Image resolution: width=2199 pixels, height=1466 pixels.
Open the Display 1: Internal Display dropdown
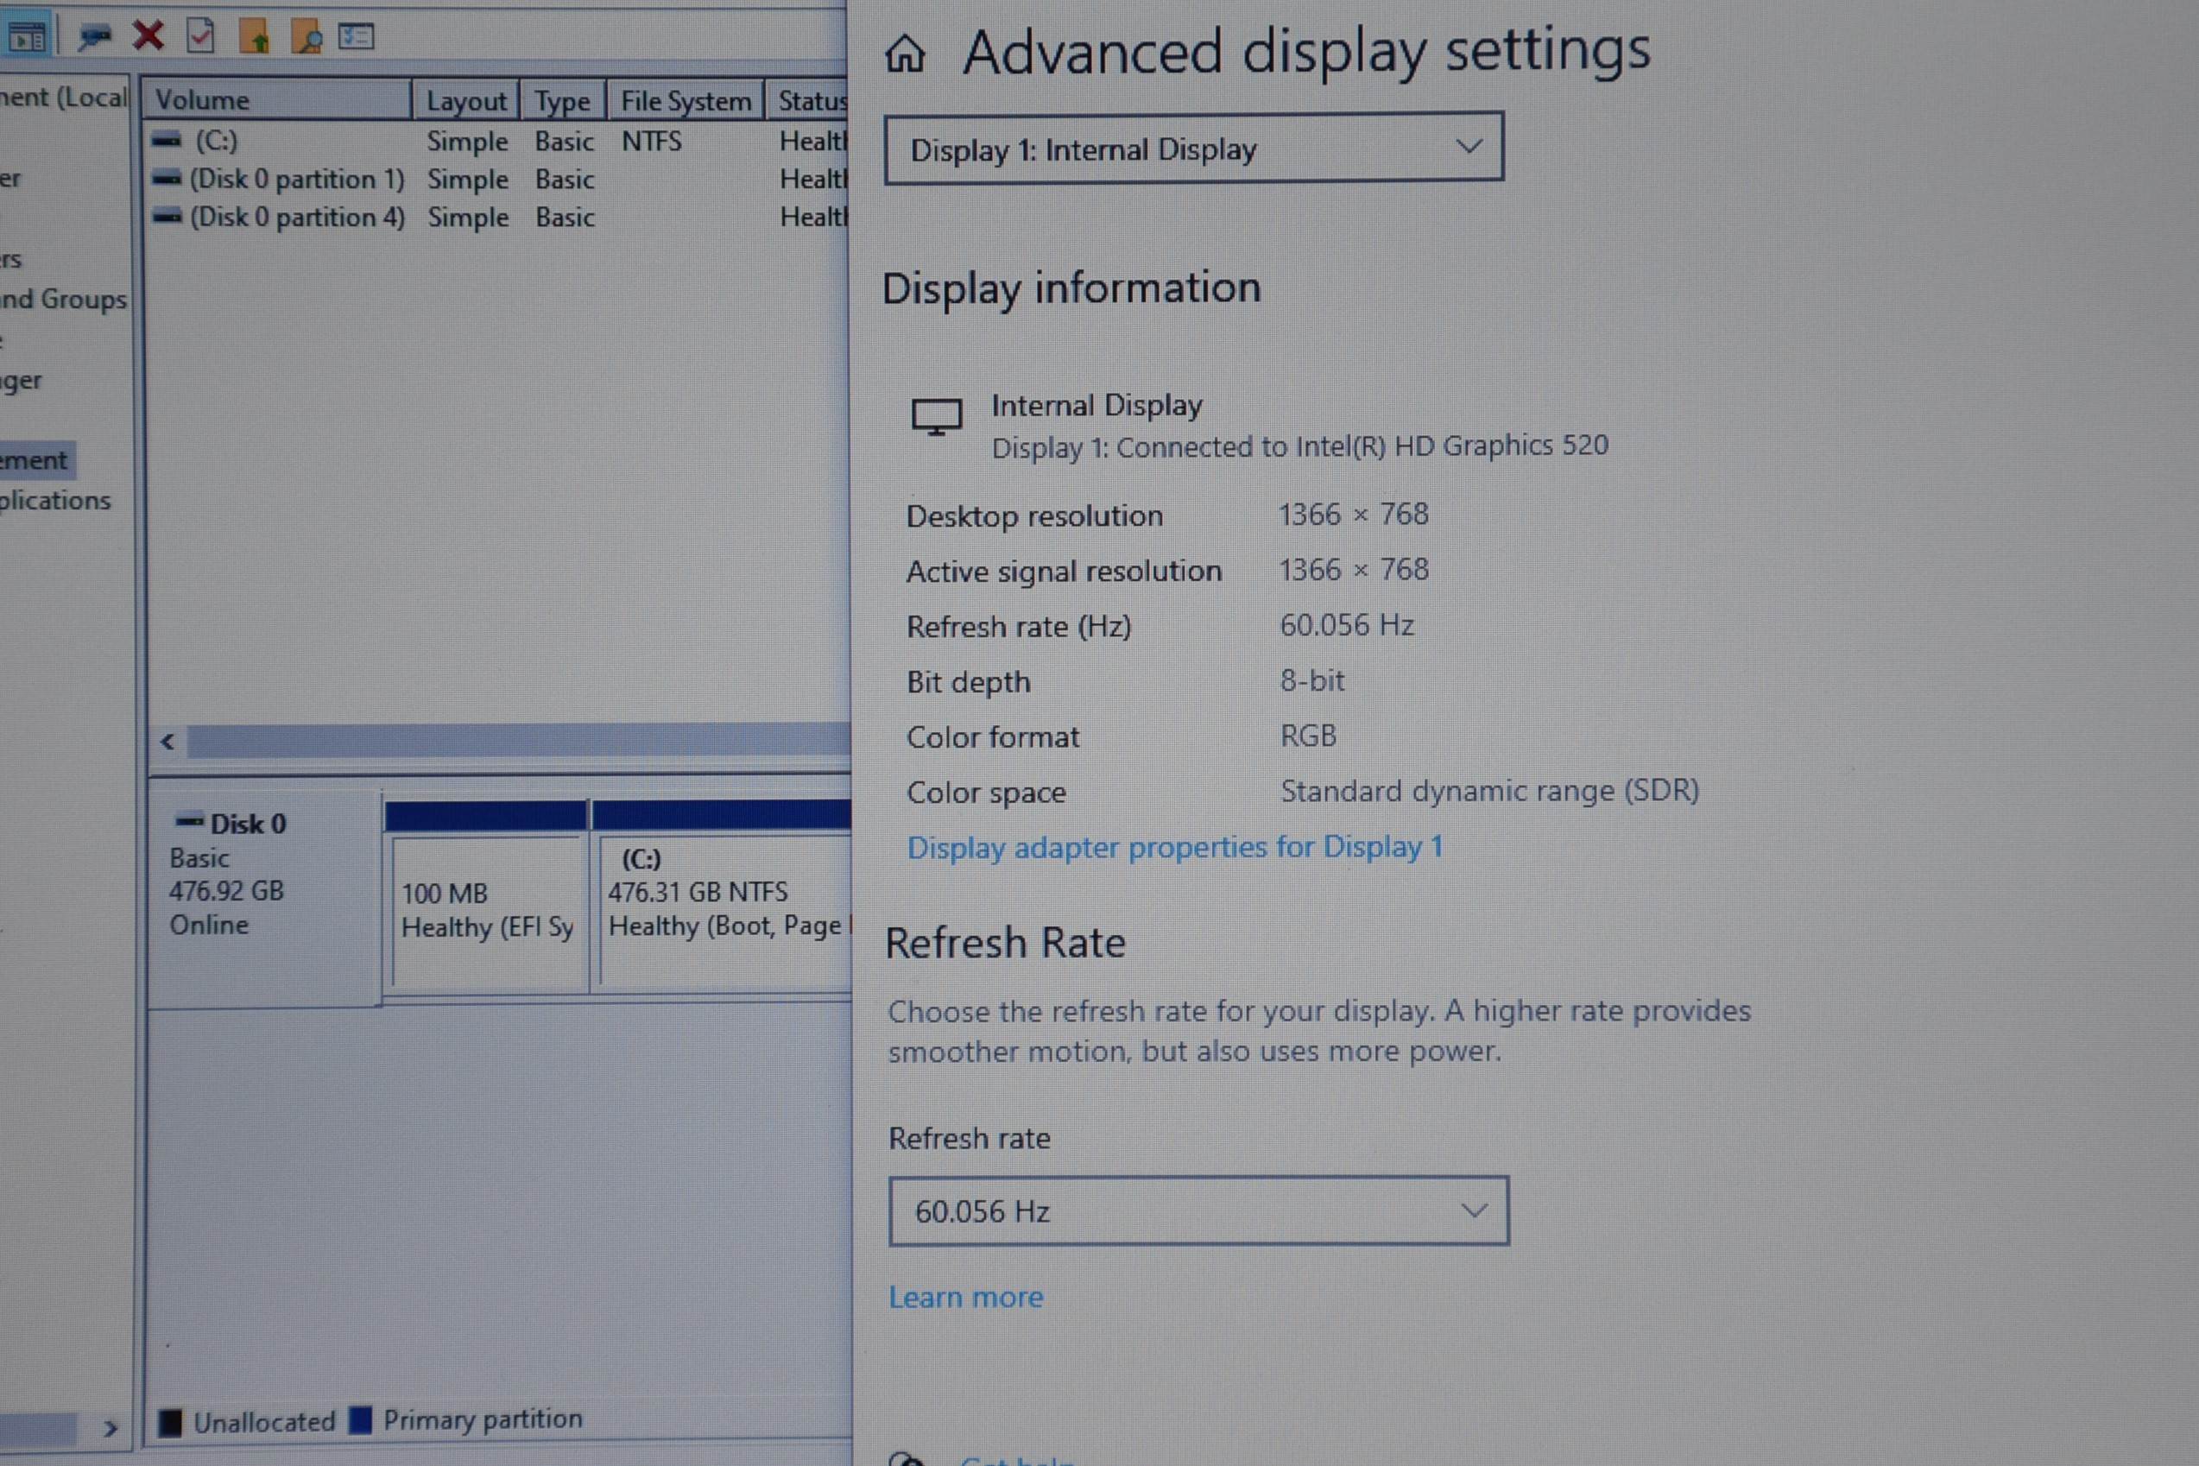1194,148
